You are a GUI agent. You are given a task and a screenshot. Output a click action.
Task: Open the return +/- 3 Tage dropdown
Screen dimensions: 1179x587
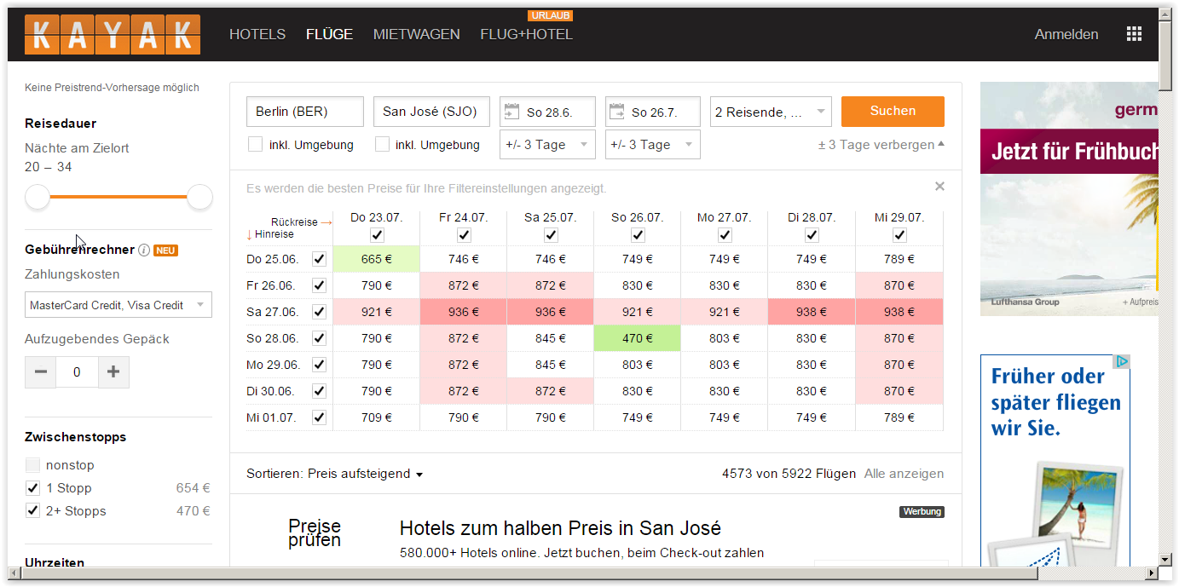click(653, 145)
